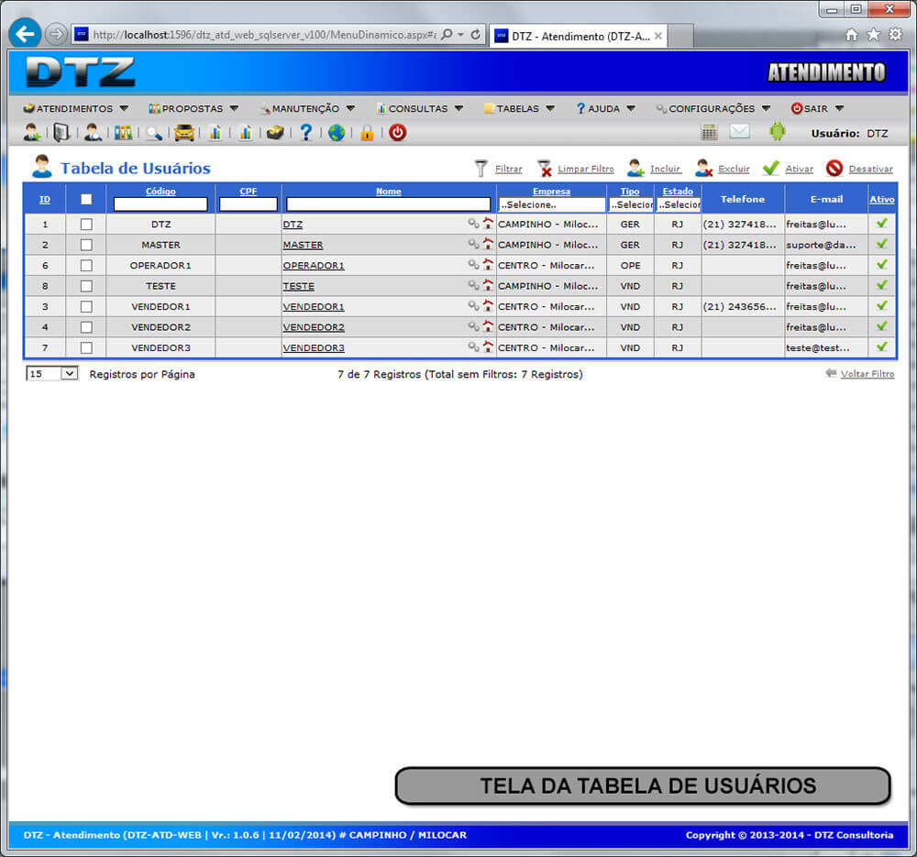The image size is (917, 857).
Task: Click the envelope mail icon
Action: 739,132
